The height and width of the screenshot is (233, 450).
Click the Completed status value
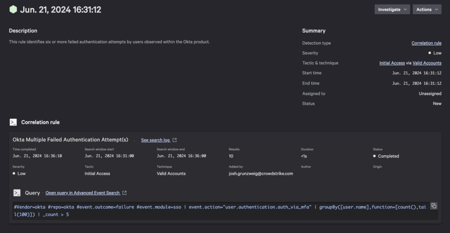pyautogui.click(x=388, y=156)
